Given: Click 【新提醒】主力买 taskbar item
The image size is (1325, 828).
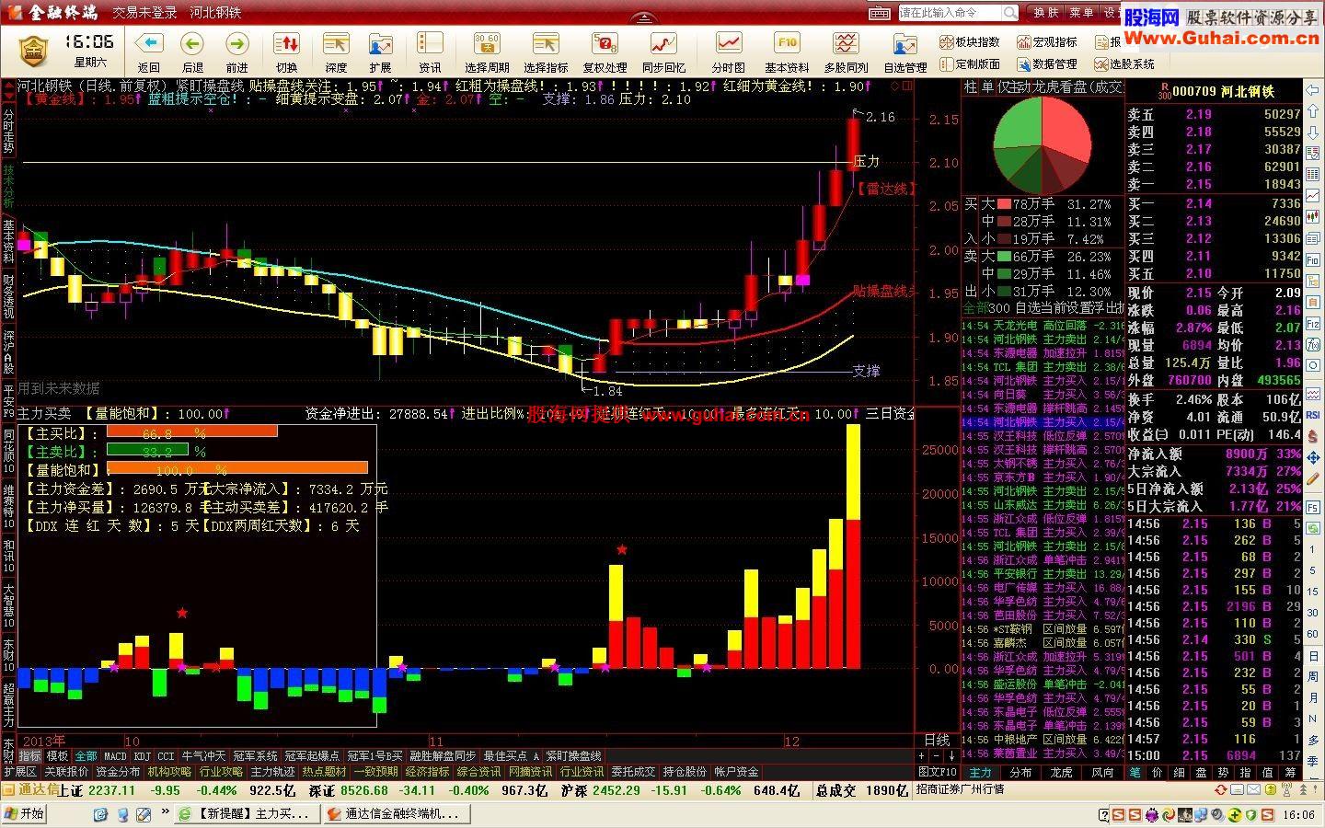Looking at the screenshot, I should [248, 813].
